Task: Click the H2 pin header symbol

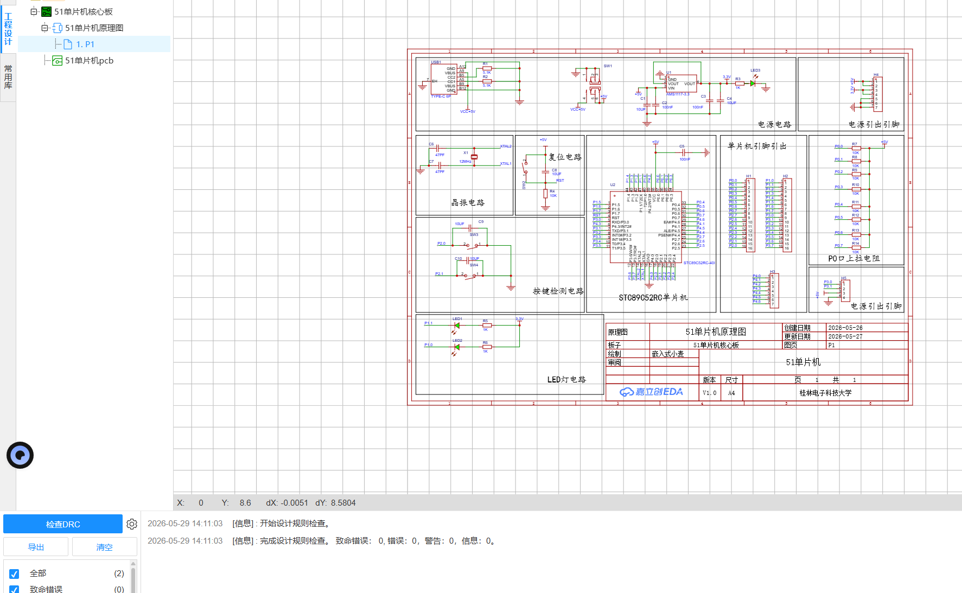Action: pyautogui.click(x=787, y=215)
